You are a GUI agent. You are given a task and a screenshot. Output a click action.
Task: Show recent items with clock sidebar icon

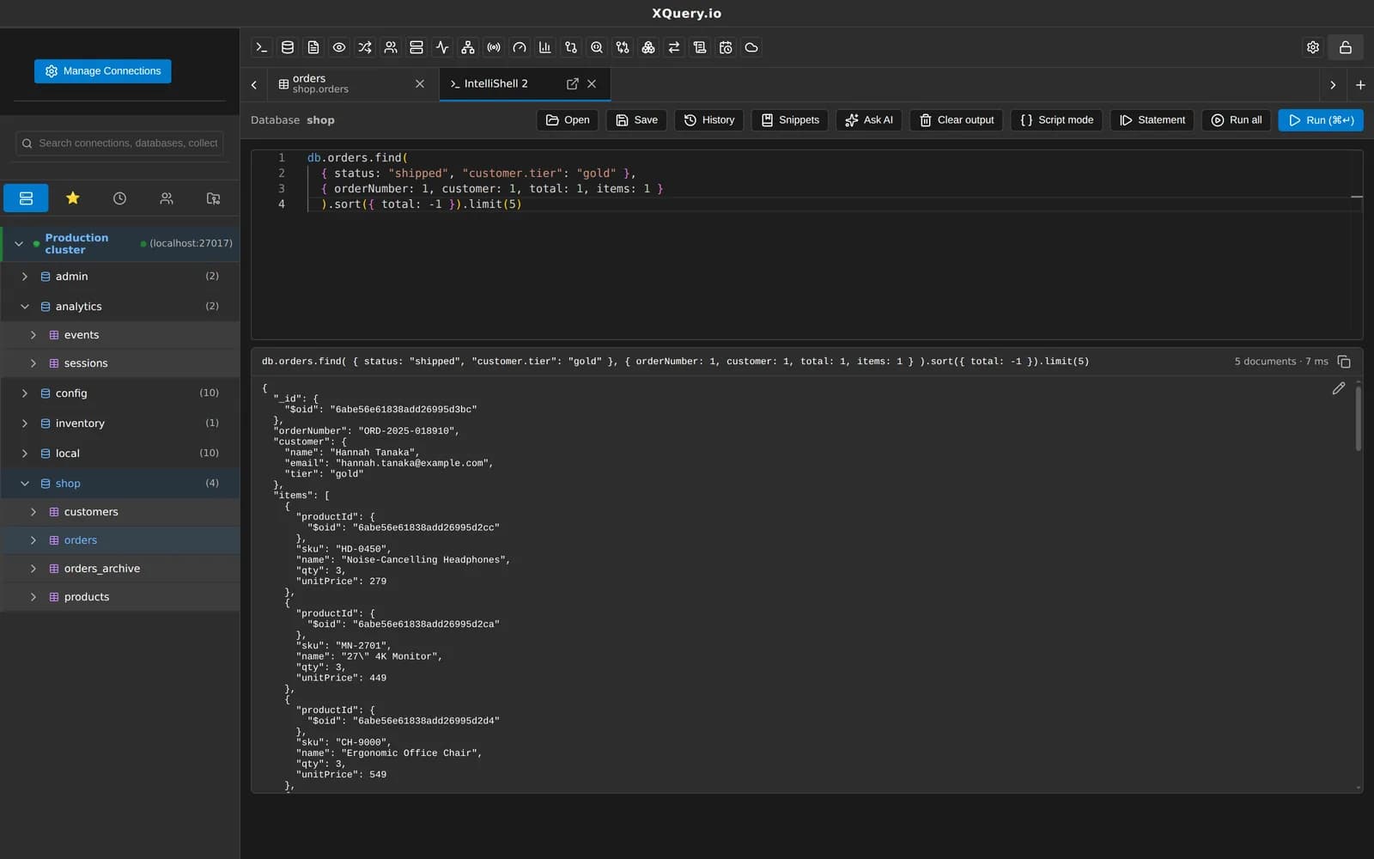point(119,198)
